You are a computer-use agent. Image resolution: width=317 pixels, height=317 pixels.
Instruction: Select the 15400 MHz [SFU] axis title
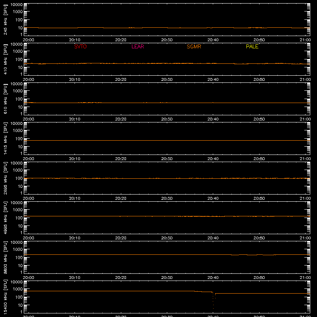(x=6, y=297)
